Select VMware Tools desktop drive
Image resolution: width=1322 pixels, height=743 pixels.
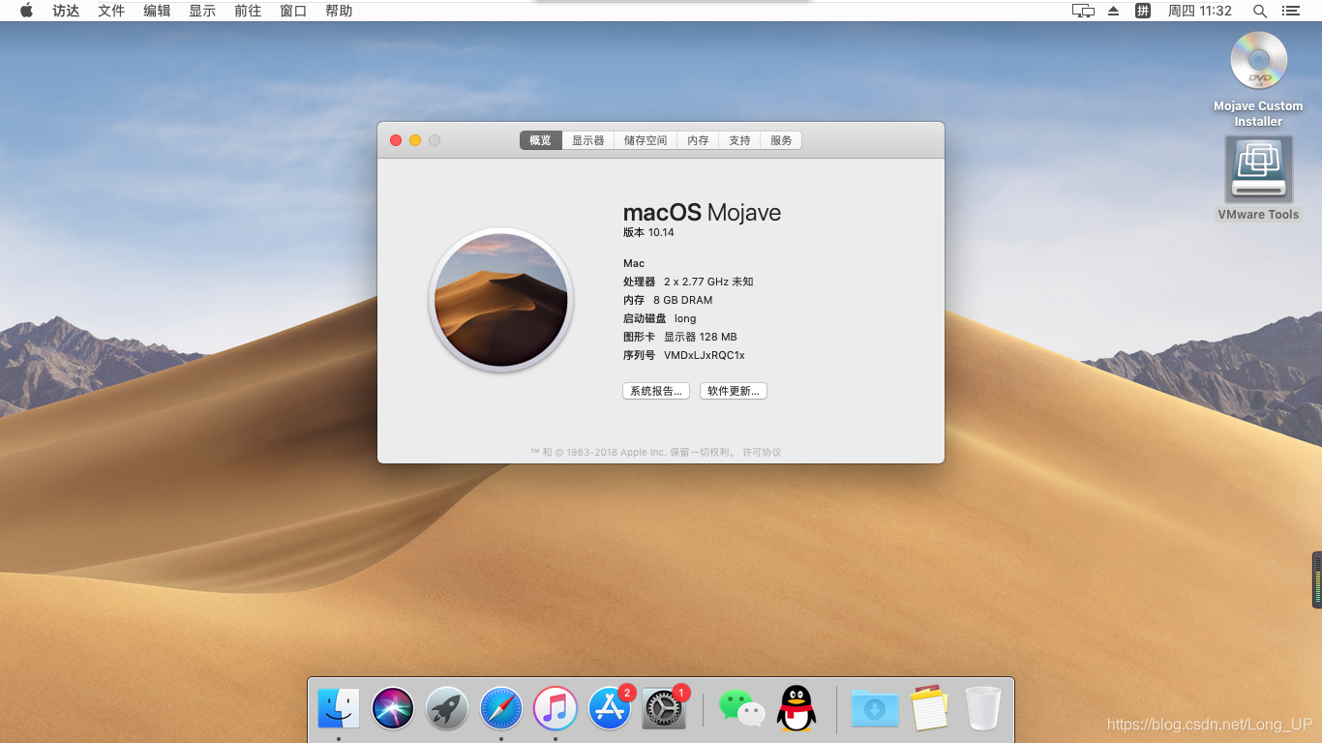1258,169
